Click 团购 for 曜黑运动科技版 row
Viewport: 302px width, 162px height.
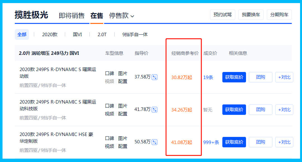(260, 110)
